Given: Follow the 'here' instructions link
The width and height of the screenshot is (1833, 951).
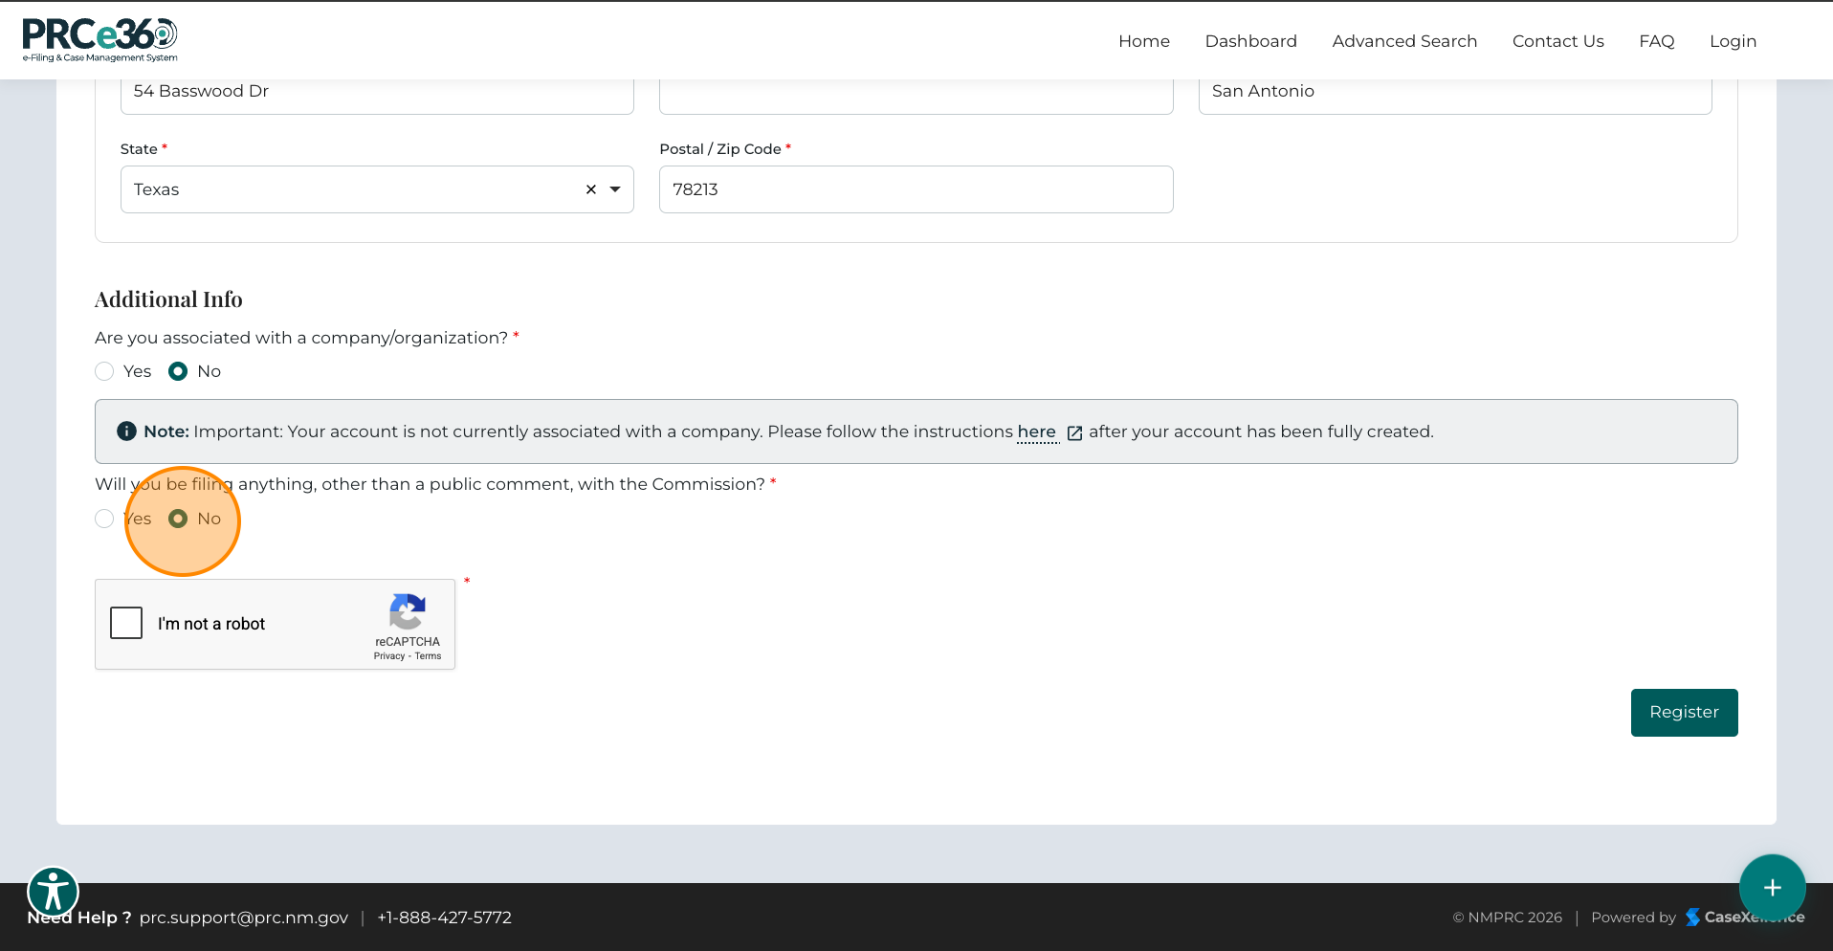Looking at the screenshot, I should pyautogui.click(x=1036, y=431).
